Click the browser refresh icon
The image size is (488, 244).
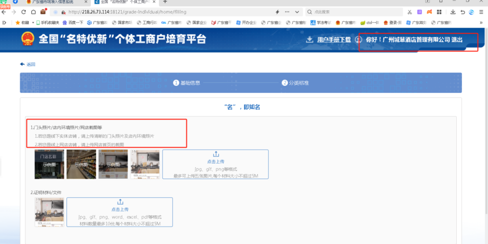tap(23, 12)
